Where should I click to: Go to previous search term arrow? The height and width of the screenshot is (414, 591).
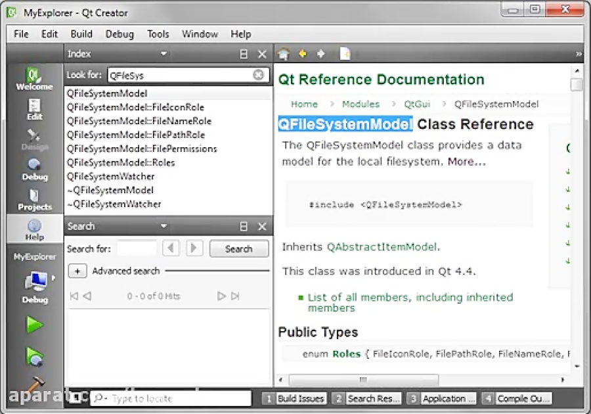171,248
